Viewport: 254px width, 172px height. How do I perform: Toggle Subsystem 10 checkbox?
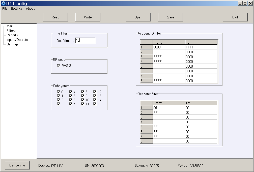[83, 100]
